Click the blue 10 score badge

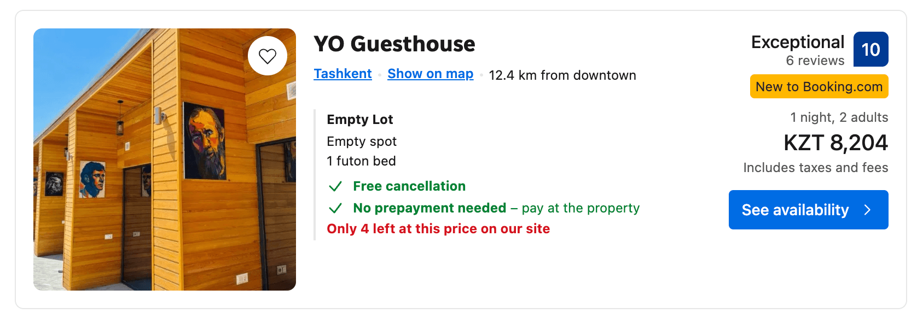(x=870, y=49)
